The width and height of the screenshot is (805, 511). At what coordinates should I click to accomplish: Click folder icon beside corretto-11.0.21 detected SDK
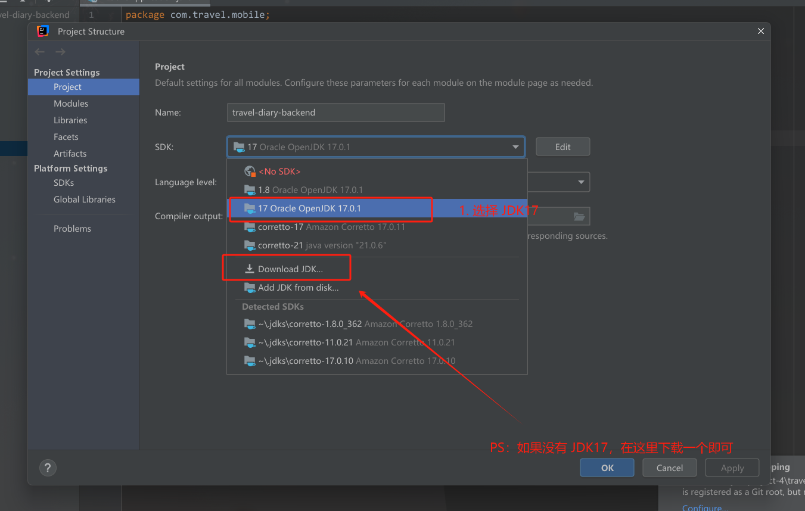(x=250, y=342)
